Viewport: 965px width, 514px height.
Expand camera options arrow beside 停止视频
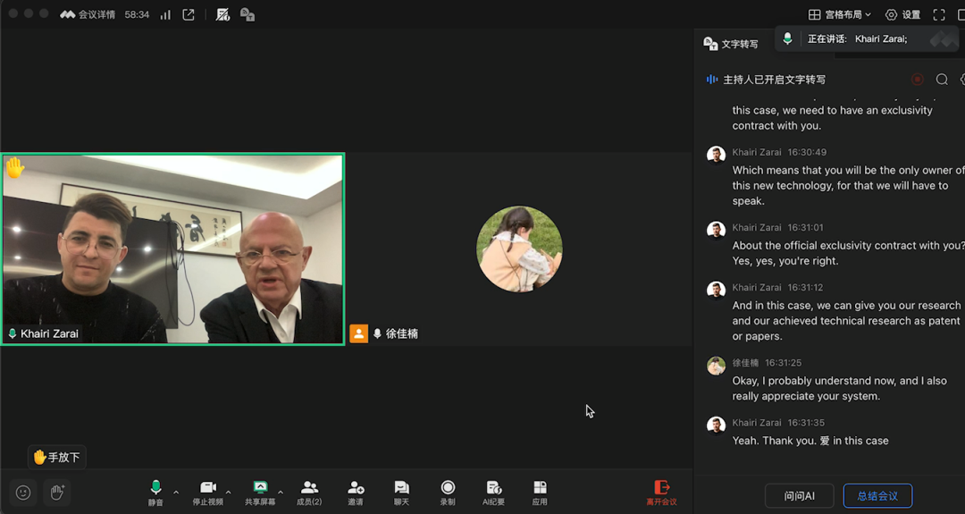(x=229, y=492)
